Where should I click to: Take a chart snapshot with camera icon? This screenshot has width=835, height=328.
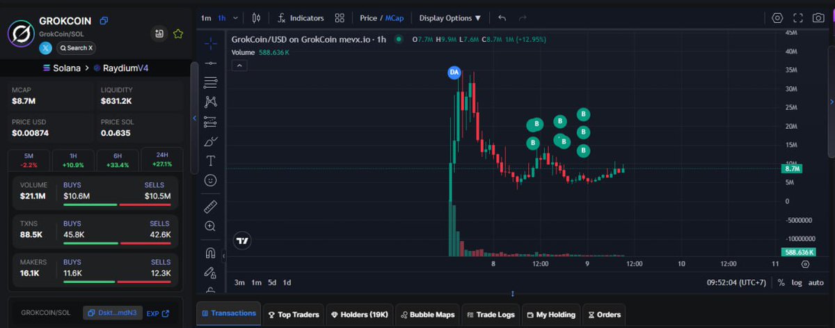[818, 18]
